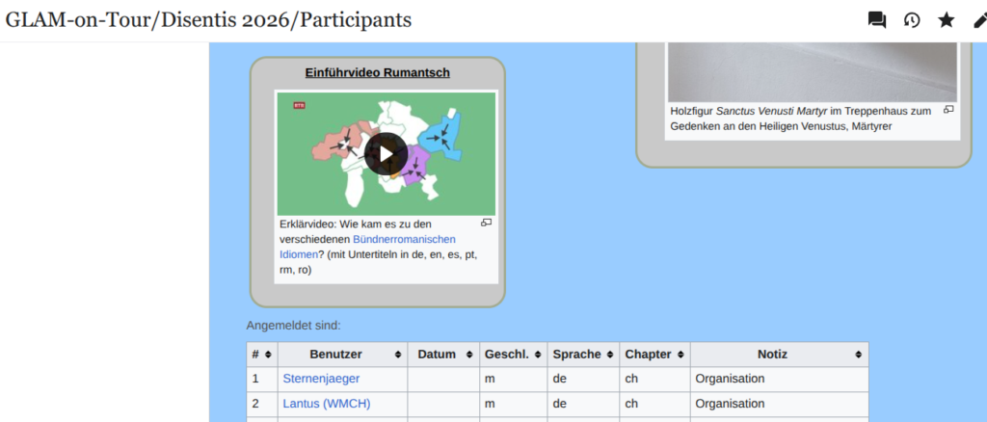Sort table by Datum column
This screenshot has width=987, height=422.
pyautogui.click(x=443, y=355)
